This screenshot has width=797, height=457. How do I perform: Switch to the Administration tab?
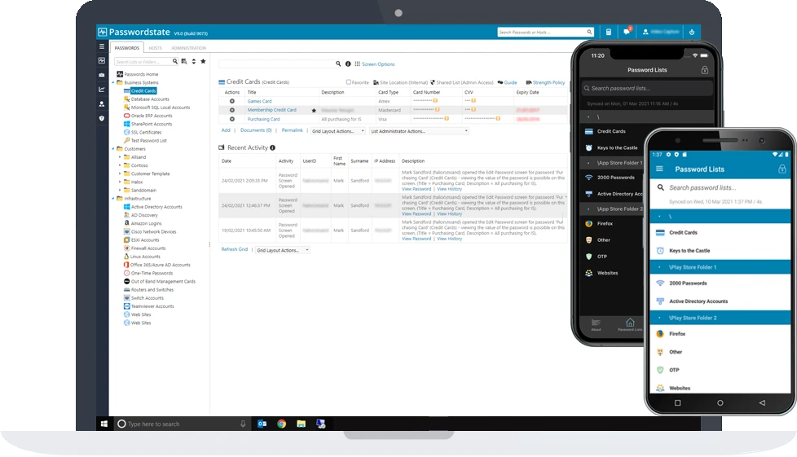coord(188,48)
